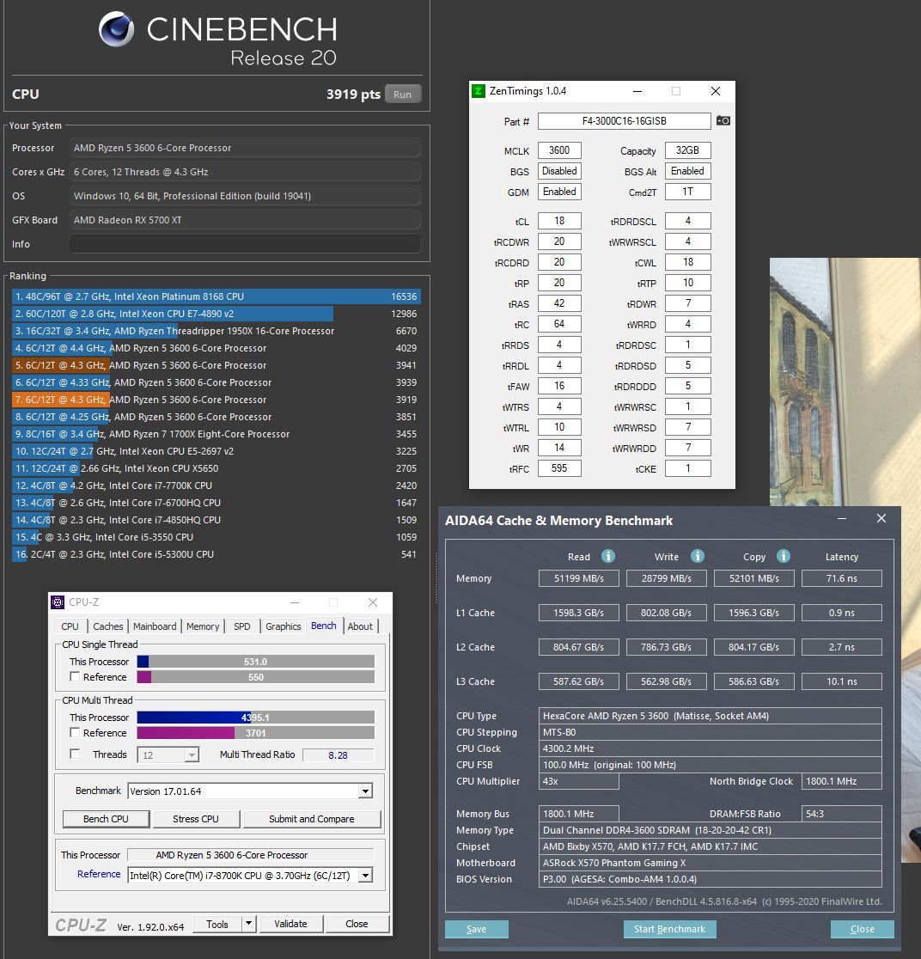Viewport: 921px width, 959px height.
Task: Click the Close button in CPU-Z
Action: coord(357,924)
